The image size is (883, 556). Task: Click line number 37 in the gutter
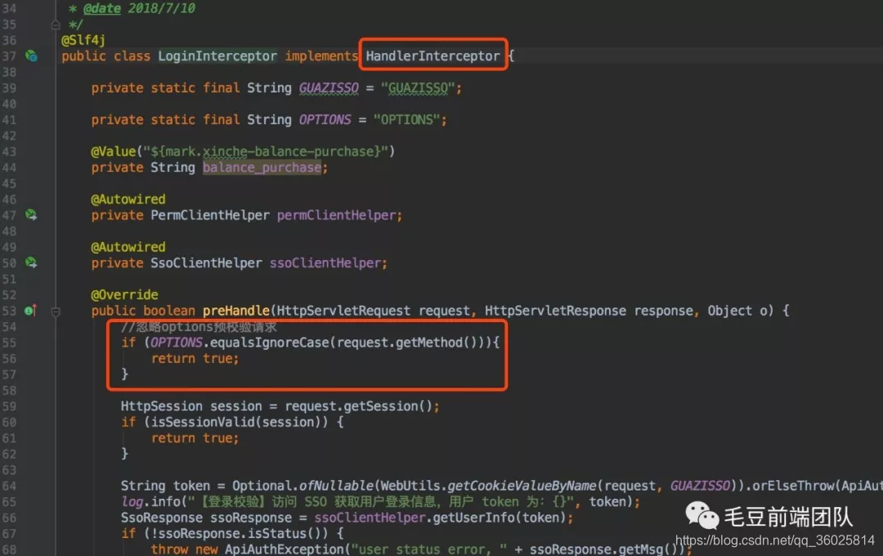coord(10,56)
